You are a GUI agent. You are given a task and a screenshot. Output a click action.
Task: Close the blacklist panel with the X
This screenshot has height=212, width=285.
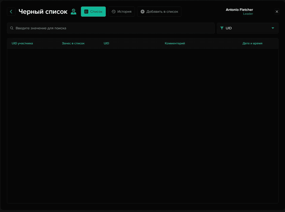pyautogui.click(x=277, y=12)
